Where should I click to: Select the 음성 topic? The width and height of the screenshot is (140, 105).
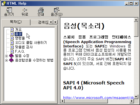click(18, 34)
